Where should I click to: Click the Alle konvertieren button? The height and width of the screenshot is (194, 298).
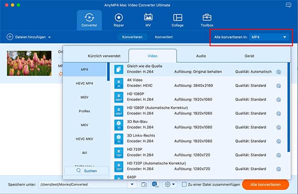tap(266, 185)
